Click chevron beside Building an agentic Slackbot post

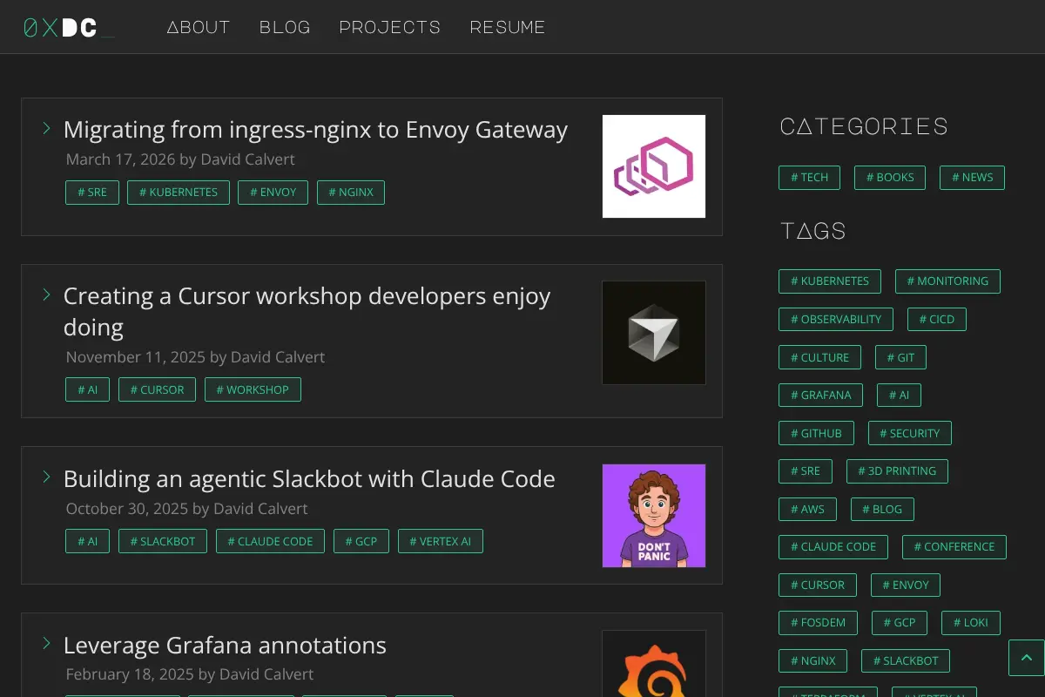pos(47,477)
